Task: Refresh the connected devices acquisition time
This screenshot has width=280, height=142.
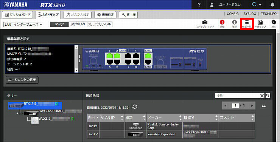Action: 134,107
